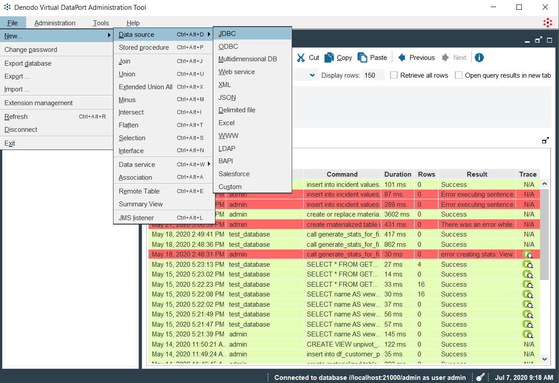Expand the Data service submenu
This screenshot has height=383, width=559.
point(209,164)
